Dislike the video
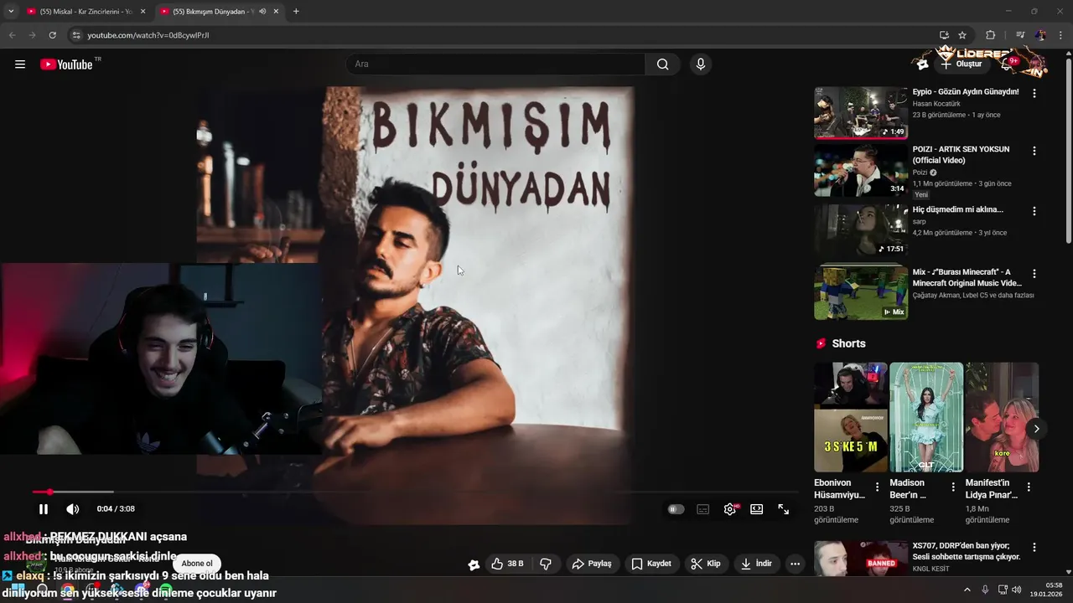The image size is (1073, 603). coord(546,564)
